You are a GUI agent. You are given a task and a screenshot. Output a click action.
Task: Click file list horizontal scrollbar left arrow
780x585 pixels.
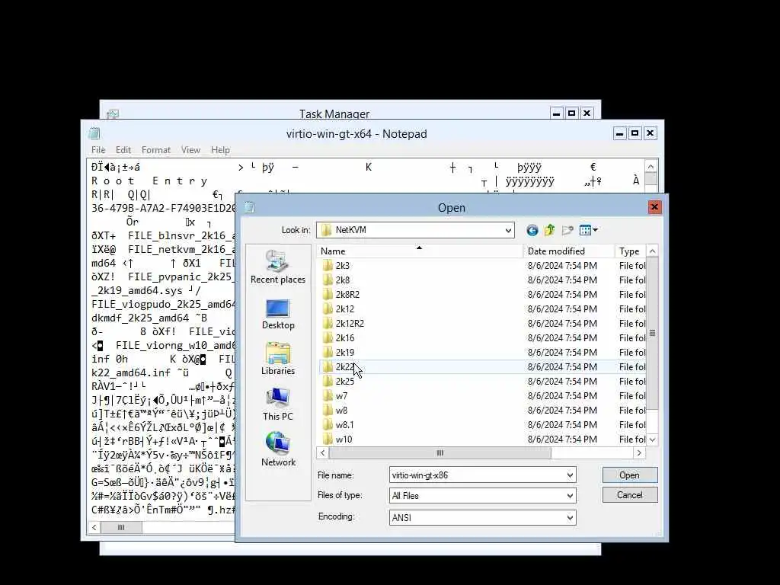[x=323, y=452]
